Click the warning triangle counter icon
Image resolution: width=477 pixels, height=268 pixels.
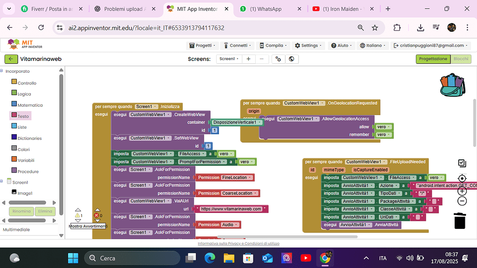pos(77,215)
